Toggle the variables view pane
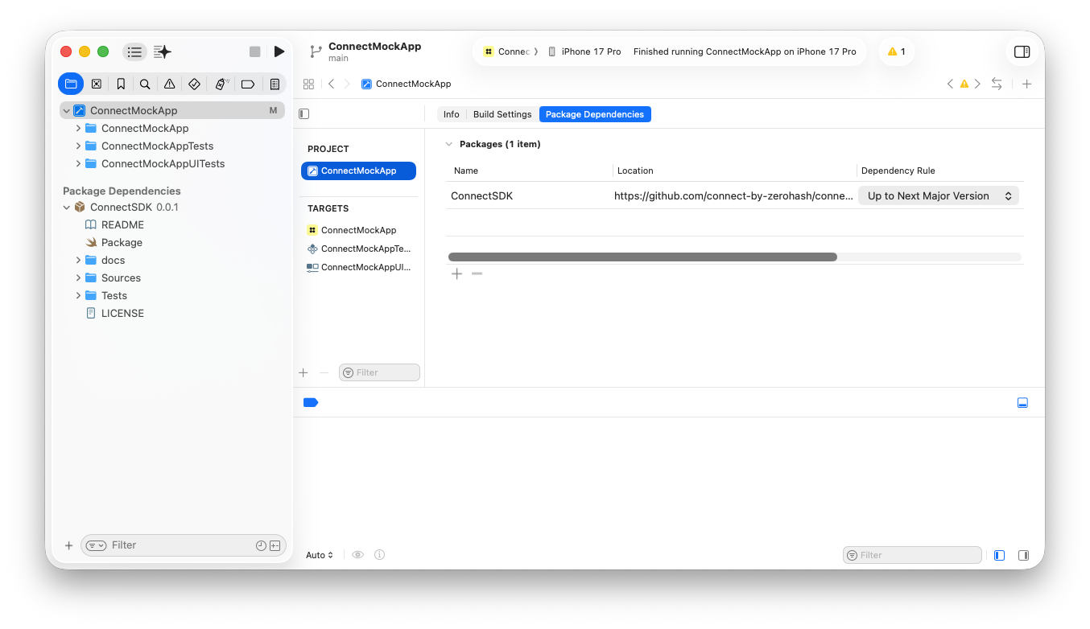Viewport: 1090px width, 629px height. pos(999,555)
